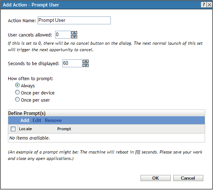Click the Locale column header
This screenshot has width=213, height=190.
click(25, 129)
